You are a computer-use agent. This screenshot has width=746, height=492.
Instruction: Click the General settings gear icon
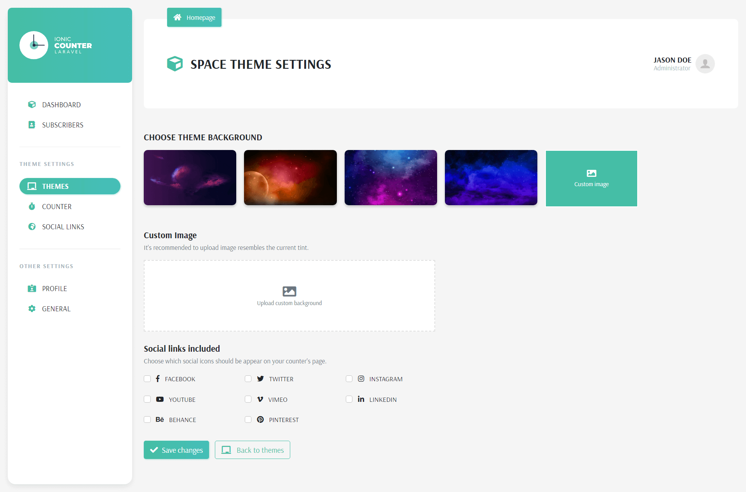pyautogui.click(x=32, y=309)
